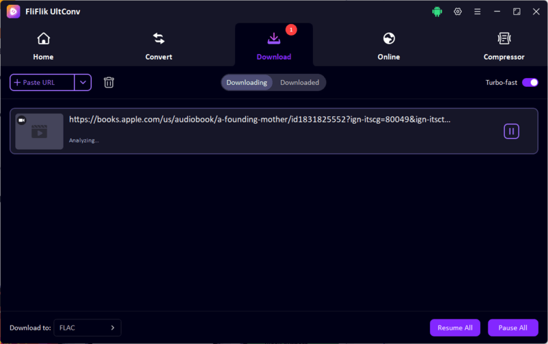Click the video thumbnail of the audiobook item
This screenshot has height=344, width=548.
coord(39,131)
